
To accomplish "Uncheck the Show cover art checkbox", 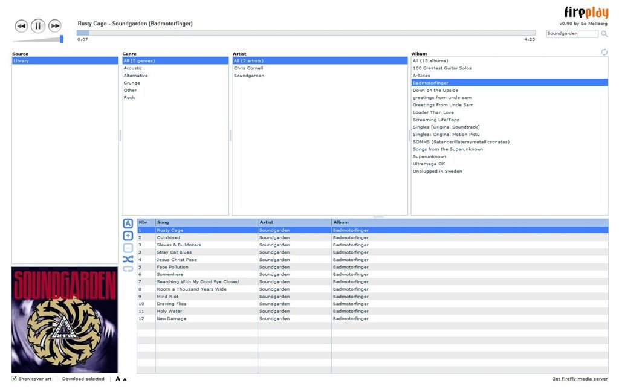I will [x=15, y=379].
